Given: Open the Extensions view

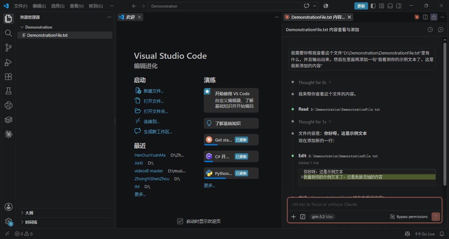Looking at the screenshot, I should click(x=9, y=76).
